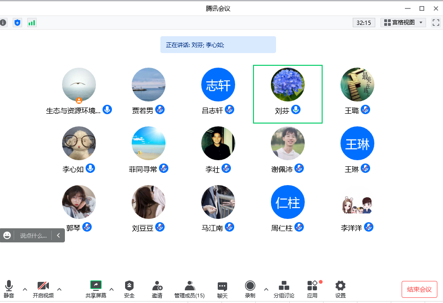Click the 说点什么 chat input box
The width and height of the screenshot is (443, 303).
tap(33, 236)
